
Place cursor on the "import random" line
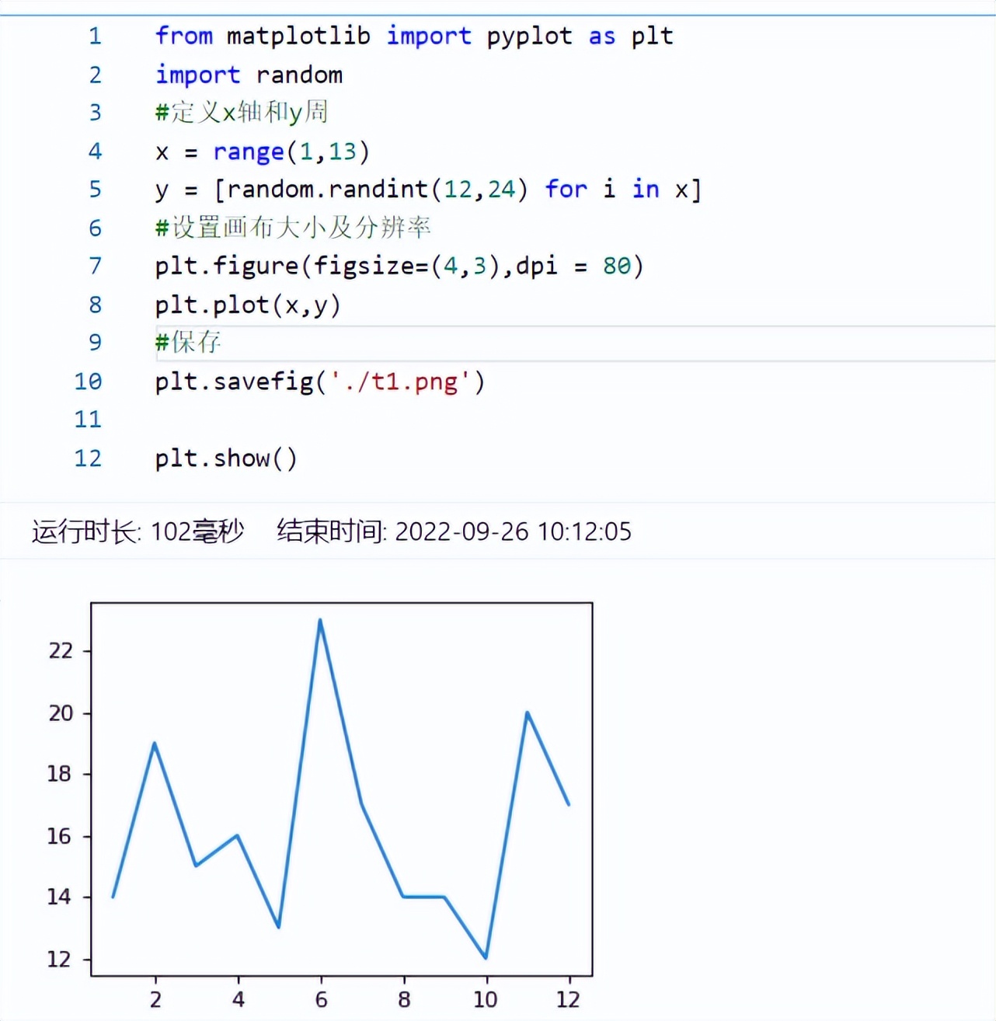[249, 75]
